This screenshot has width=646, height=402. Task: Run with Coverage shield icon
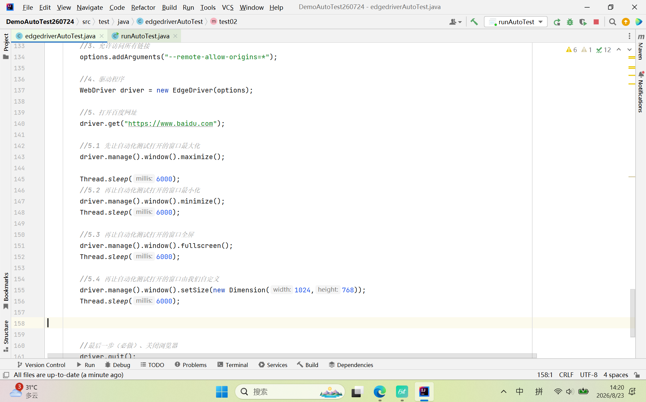pos(583,22)
